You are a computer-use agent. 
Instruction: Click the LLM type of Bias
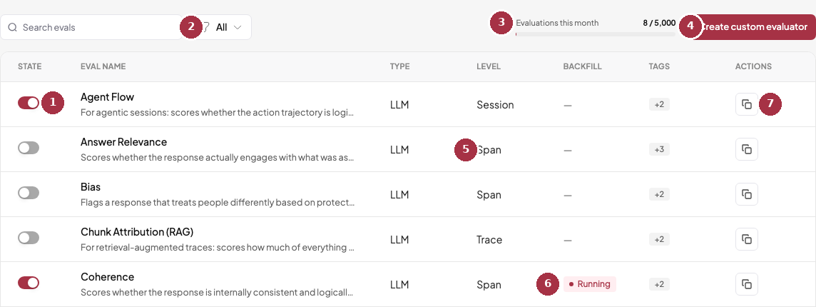399,195
